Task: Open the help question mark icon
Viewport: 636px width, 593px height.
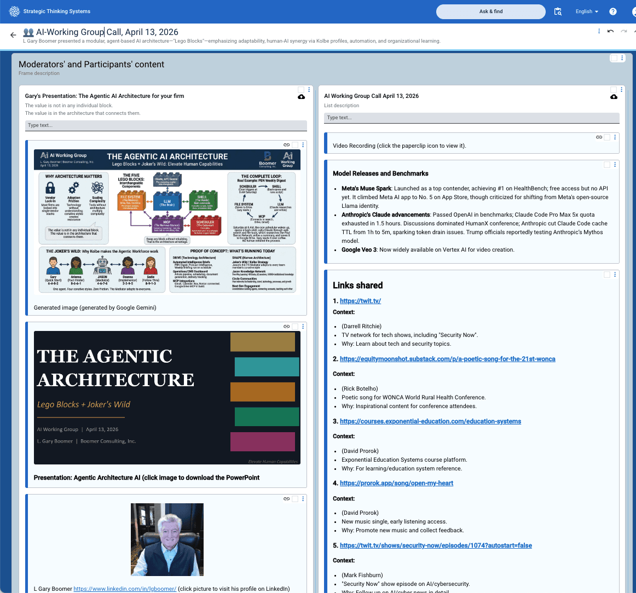Action: [613, 11]
